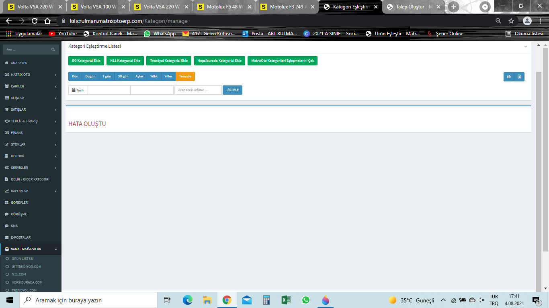Open Excel from the Windows taskbar

coord(286,300)
